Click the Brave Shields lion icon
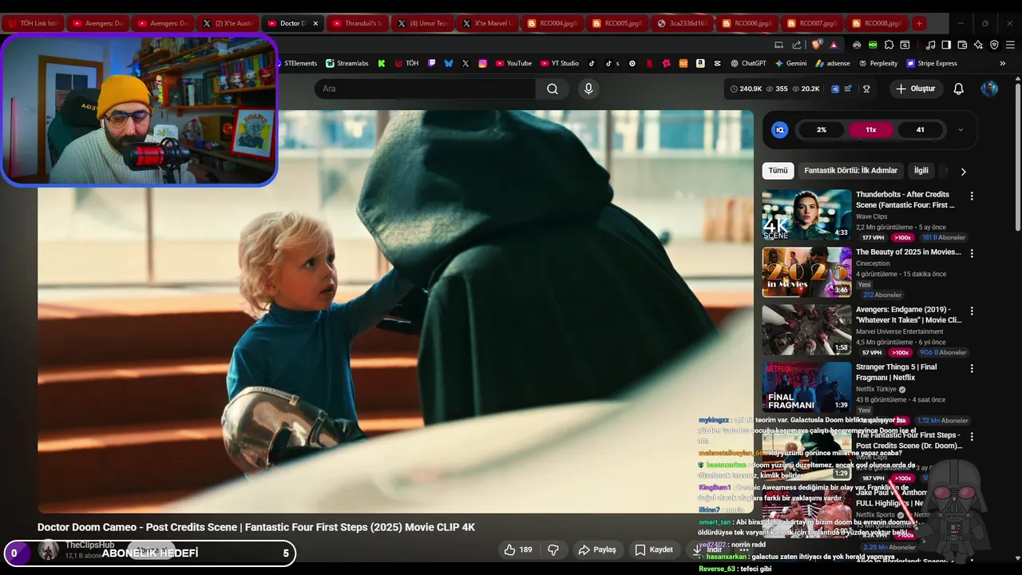Image resolution: width=1022 pixels, height=575 pixels. click(815, 45)
